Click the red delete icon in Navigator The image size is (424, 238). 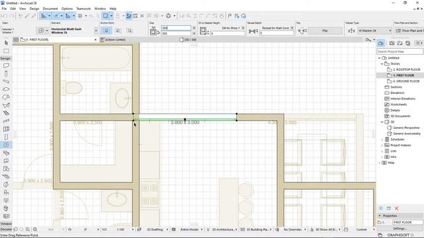397,208
